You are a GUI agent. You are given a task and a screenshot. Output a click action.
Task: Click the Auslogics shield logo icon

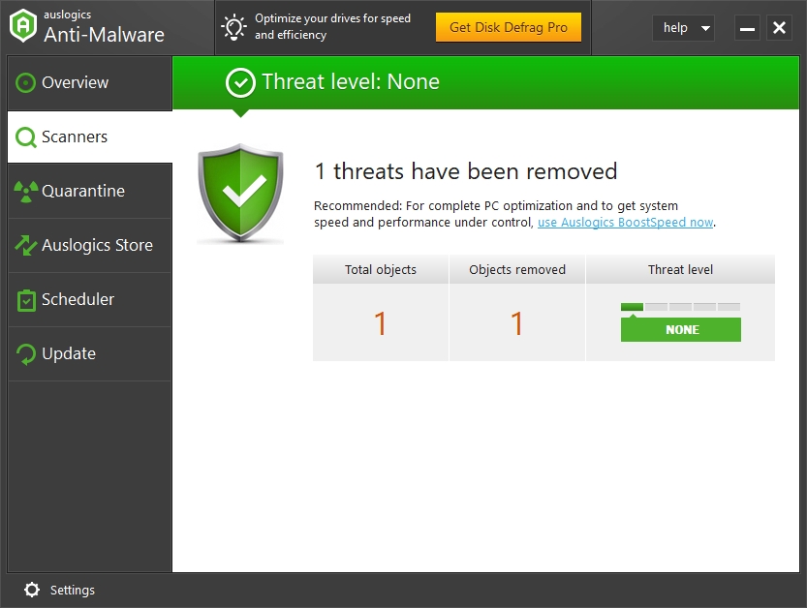pos(23,27)
